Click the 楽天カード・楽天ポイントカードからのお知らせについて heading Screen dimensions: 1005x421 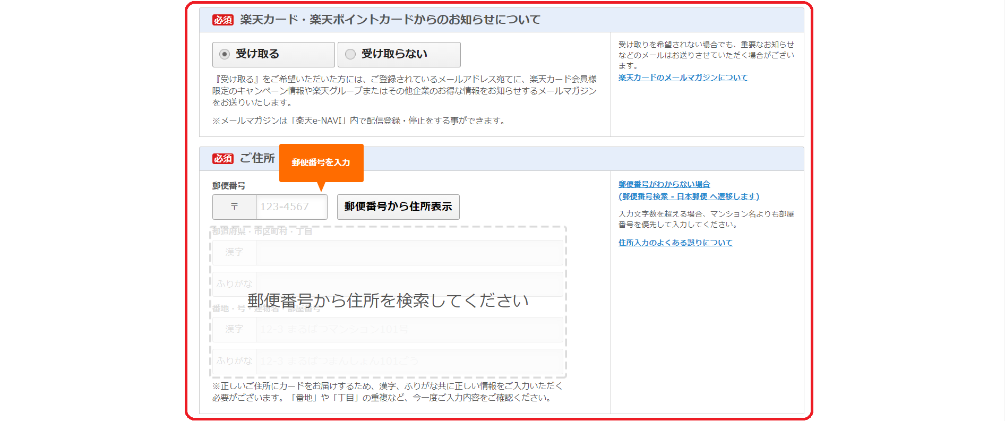[390, 20]
